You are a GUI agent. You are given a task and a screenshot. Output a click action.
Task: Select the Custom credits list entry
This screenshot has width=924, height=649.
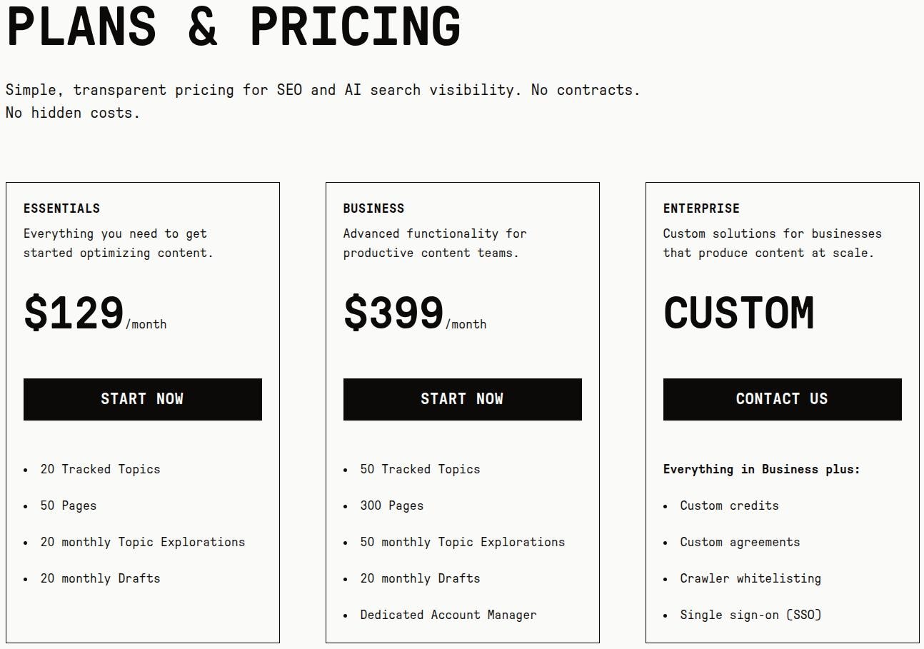[728, 505]
